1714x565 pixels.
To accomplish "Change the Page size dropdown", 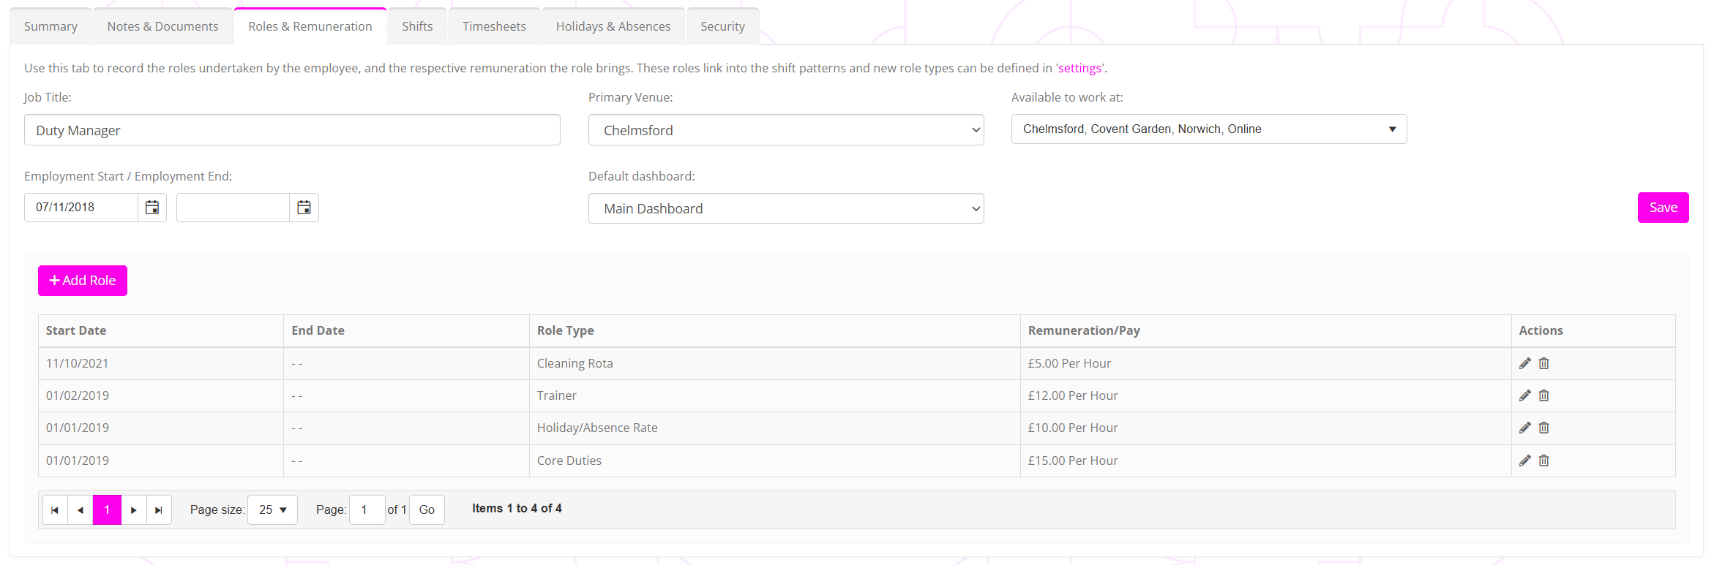I will [x=272, y=510].
